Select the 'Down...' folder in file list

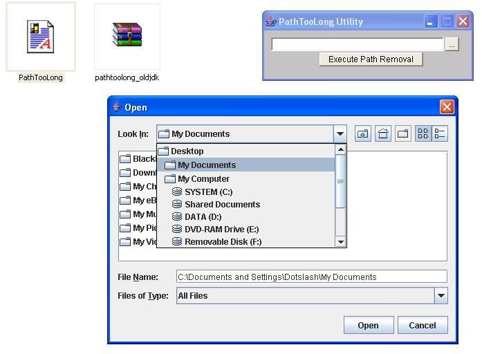click(138, 172)
